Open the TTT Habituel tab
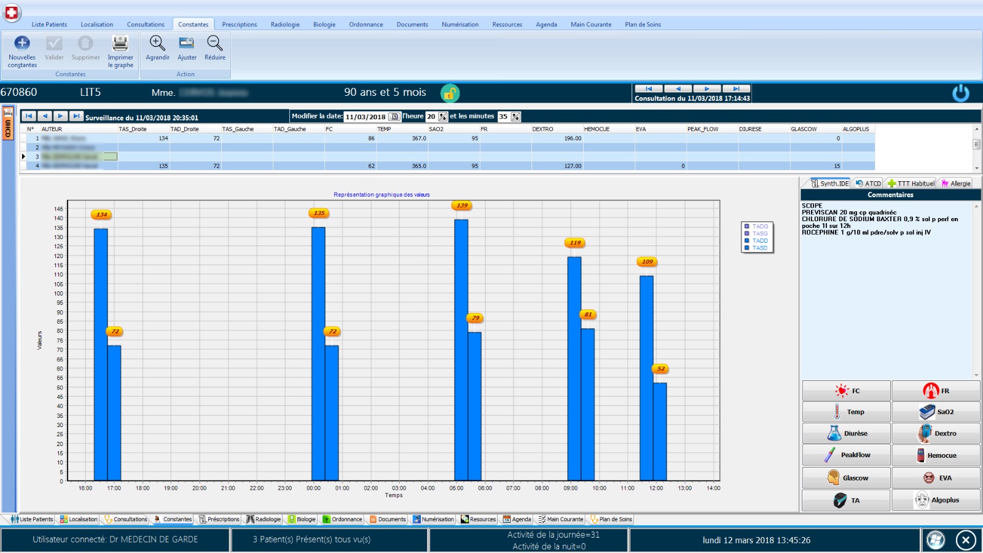The width and height of the screenshot is (983, 553). 911,183
